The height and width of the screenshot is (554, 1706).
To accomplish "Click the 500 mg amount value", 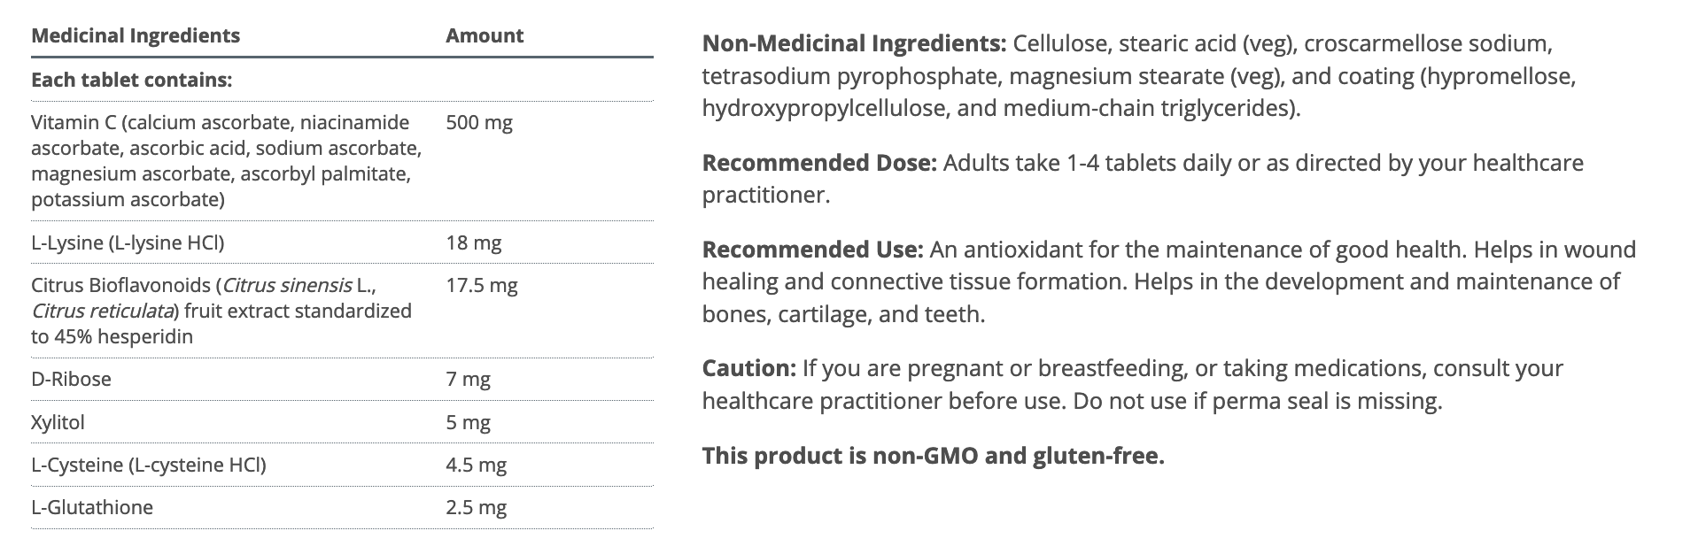I will click(x=479, y=123).
